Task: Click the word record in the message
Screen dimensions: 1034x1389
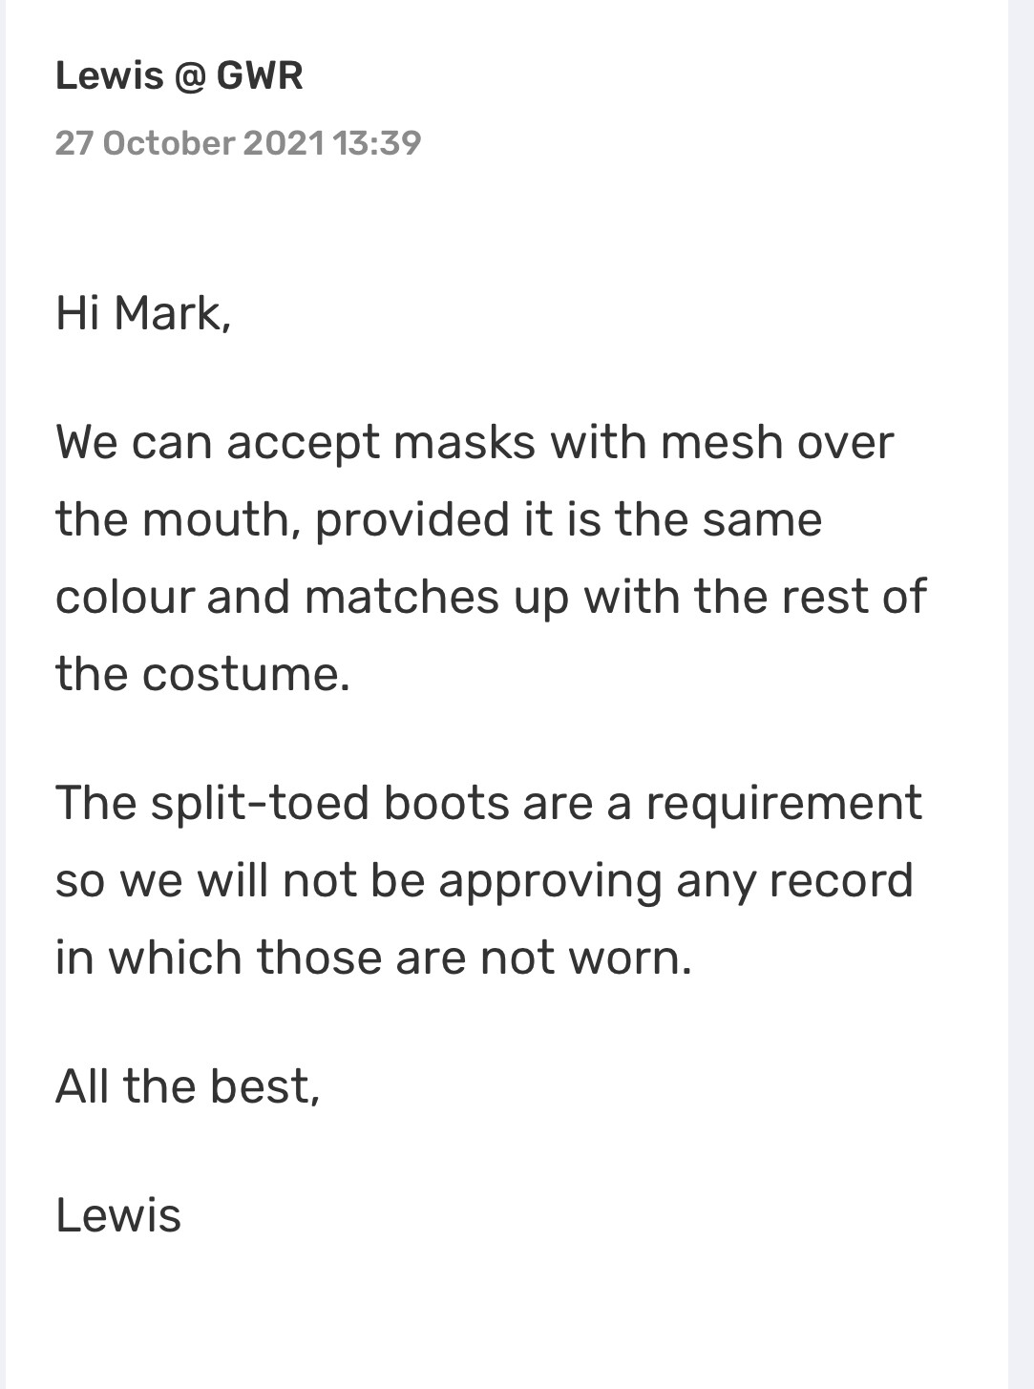Action: tap(841, 880)
